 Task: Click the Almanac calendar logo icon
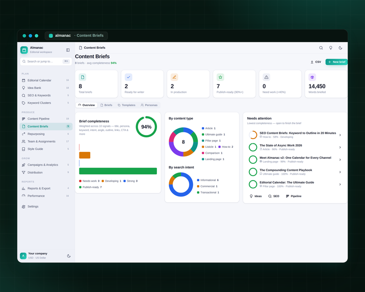[x=24, y=50]
